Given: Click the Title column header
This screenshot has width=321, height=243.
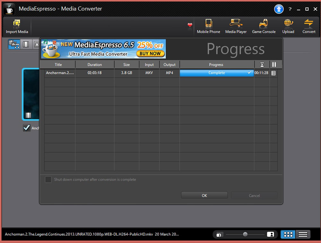Looking at the screenshot, I should [58, 64].
